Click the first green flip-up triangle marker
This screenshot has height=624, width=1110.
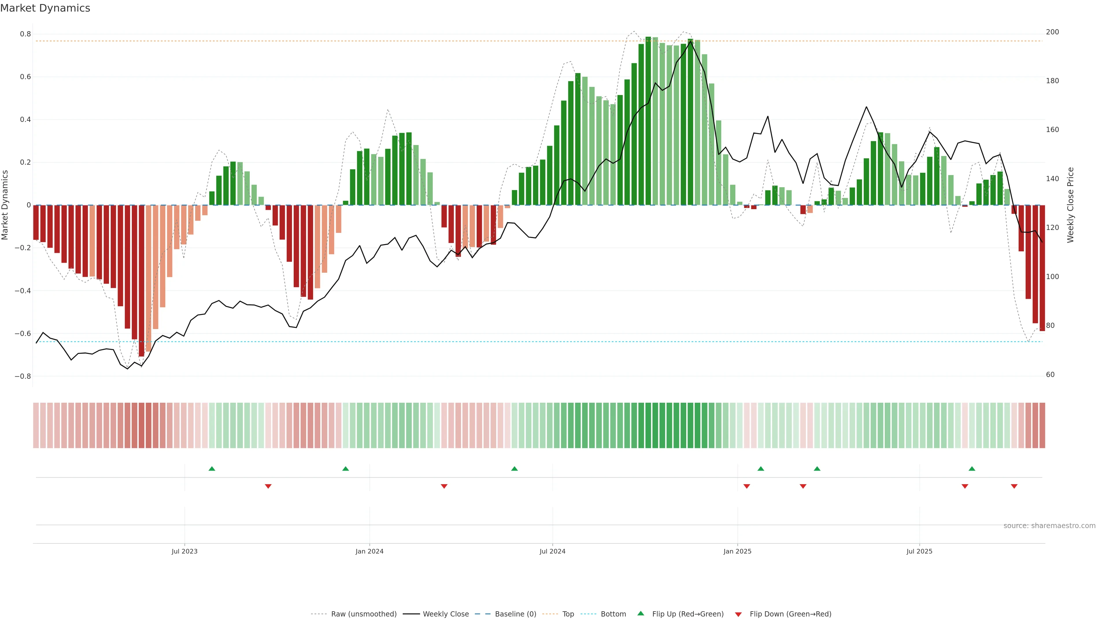point(212,469)
